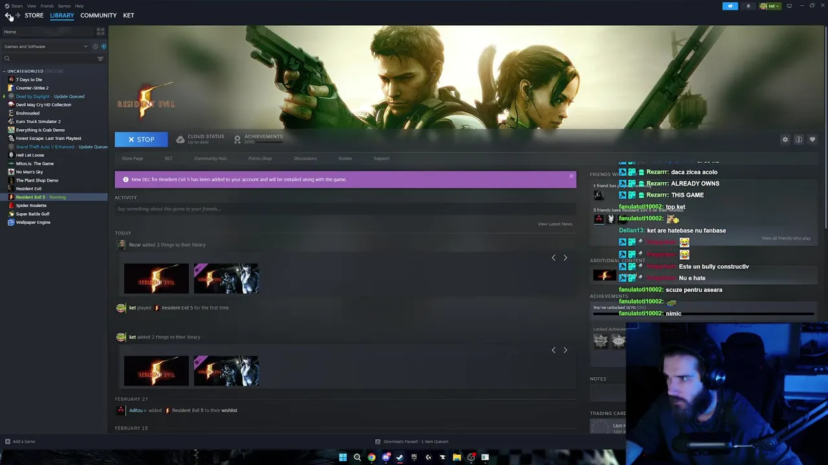Open Epic Games Launcher from taskbar
Screen dimensions: 828x465
click(414, 457)
